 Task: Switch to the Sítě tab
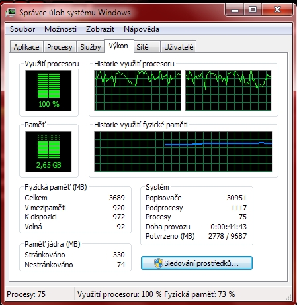pyautogui.click(x=147, y=47)
